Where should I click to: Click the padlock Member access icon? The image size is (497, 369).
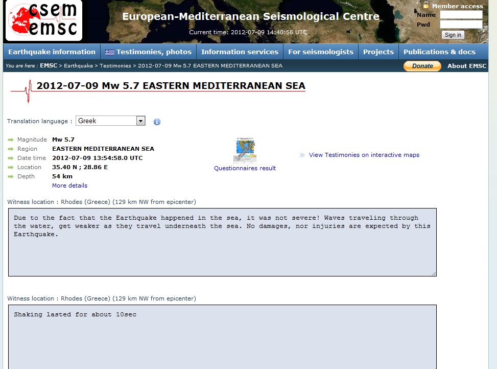pyautogui.click(x=426, y=6)
